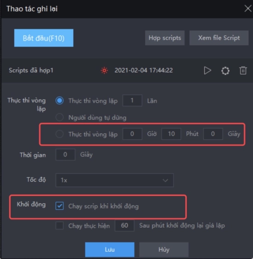Expand speed list via chevron arrow

coord(165,180)
